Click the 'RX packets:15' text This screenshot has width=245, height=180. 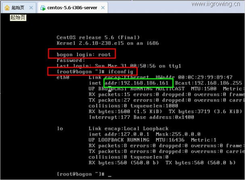tap(109, 94)
